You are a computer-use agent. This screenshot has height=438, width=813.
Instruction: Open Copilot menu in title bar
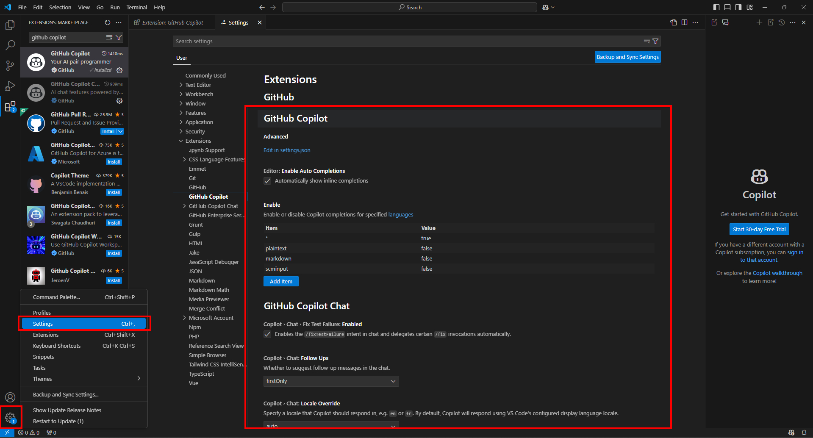tap(548, 7)
